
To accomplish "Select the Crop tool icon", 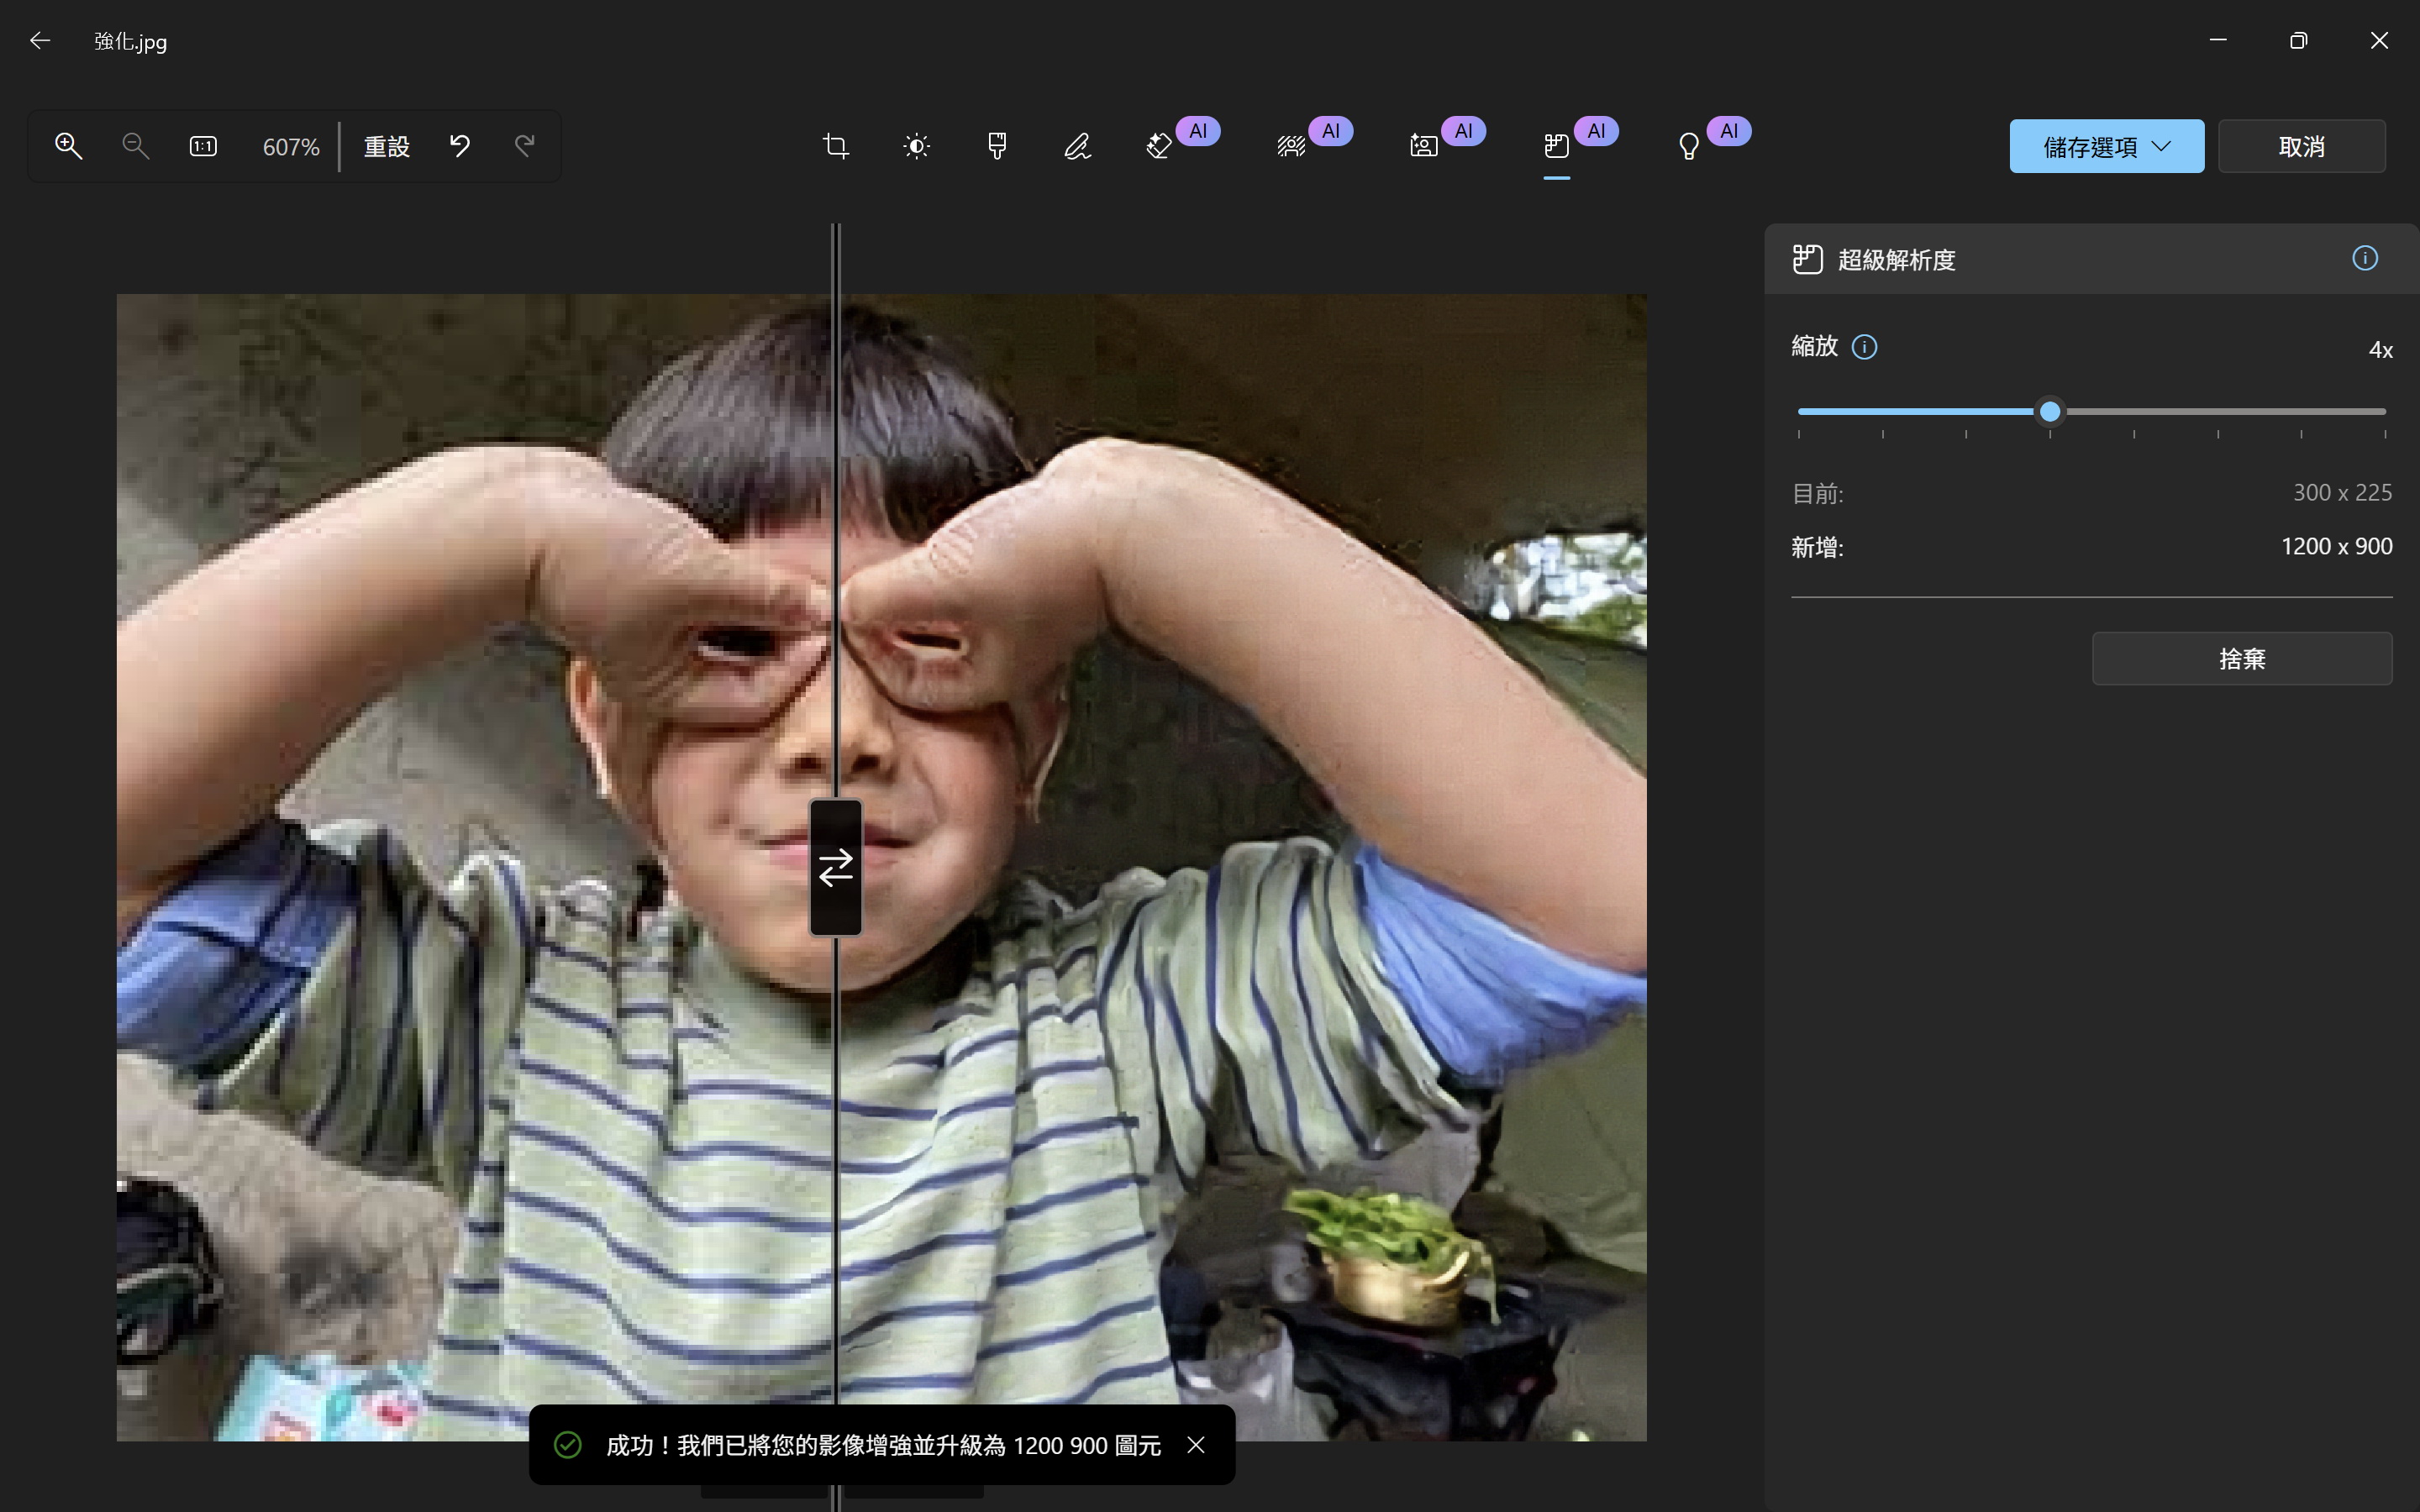I will pos(836,146).
